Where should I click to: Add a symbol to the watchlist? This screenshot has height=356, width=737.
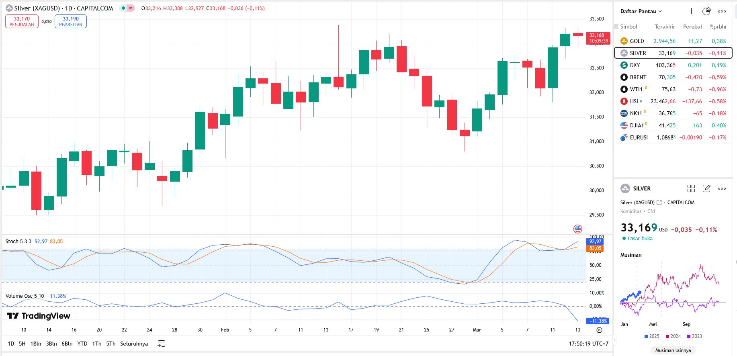pyautogui.click(x=691, y=11)
